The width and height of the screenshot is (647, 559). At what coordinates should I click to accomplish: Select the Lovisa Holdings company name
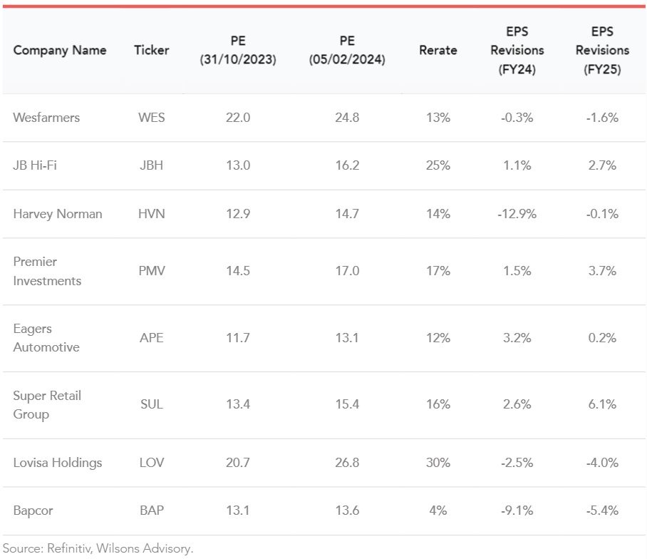(58, 463)
